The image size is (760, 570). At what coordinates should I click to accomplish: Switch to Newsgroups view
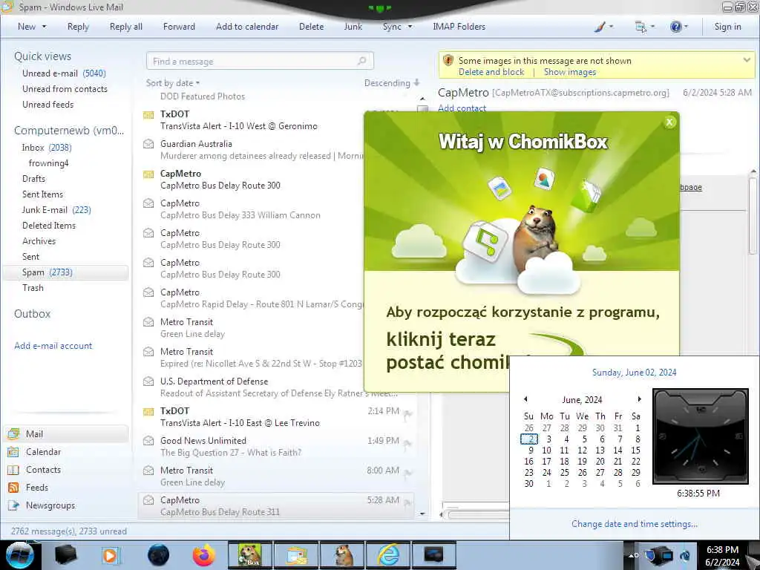[50, 505]
